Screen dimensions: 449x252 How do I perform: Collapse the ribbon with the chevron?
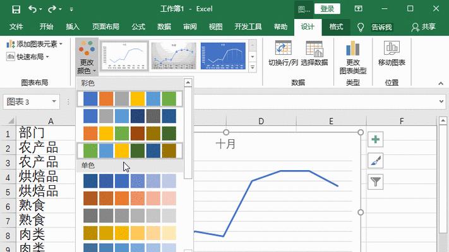[441, 83]
